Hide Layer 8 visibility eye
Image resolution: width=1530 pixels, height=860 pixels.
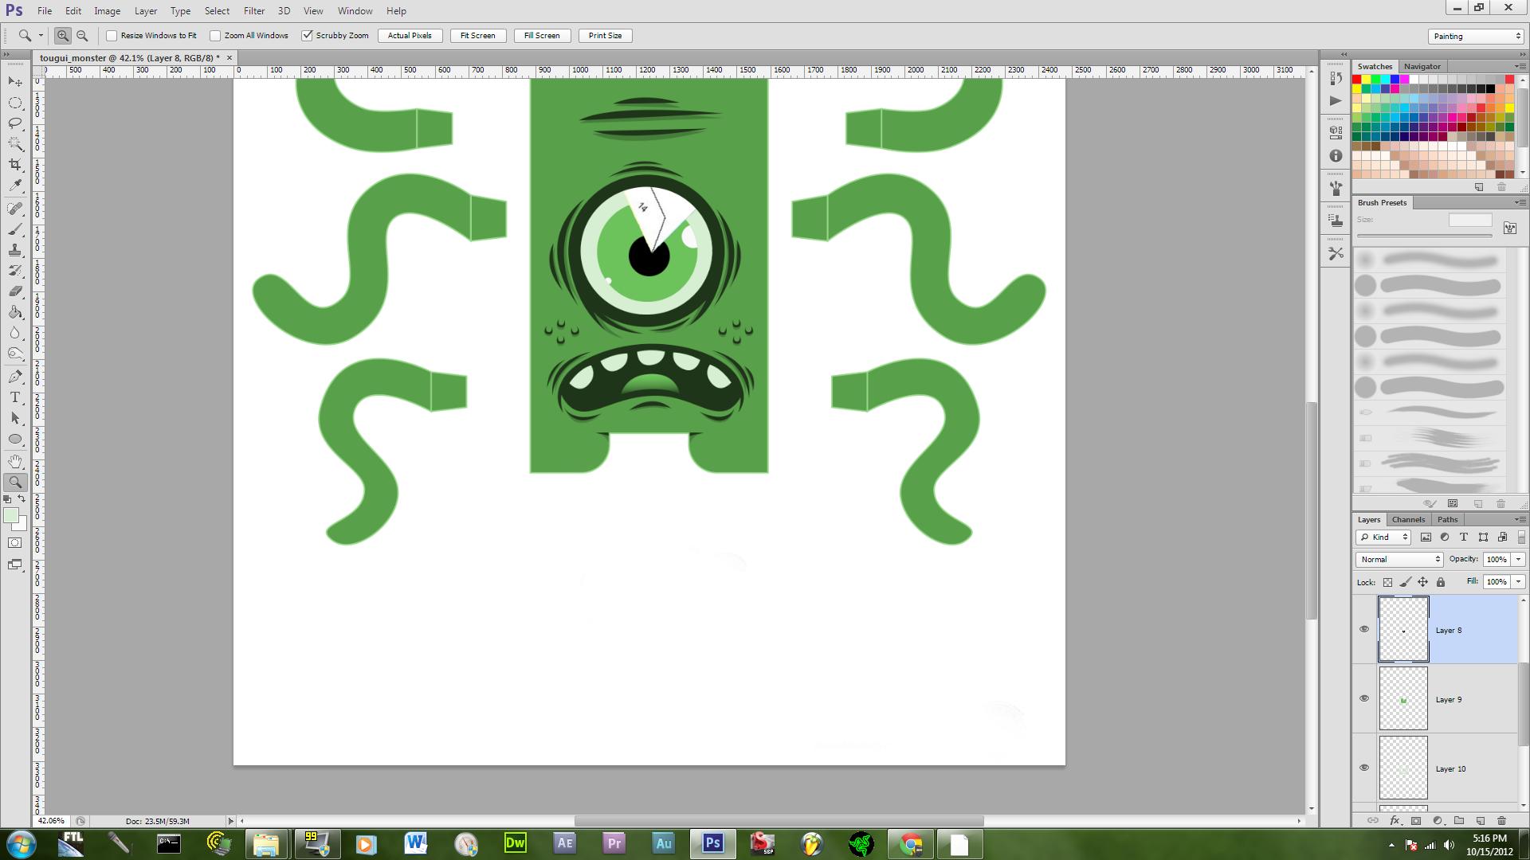(x=1364, y=629)
